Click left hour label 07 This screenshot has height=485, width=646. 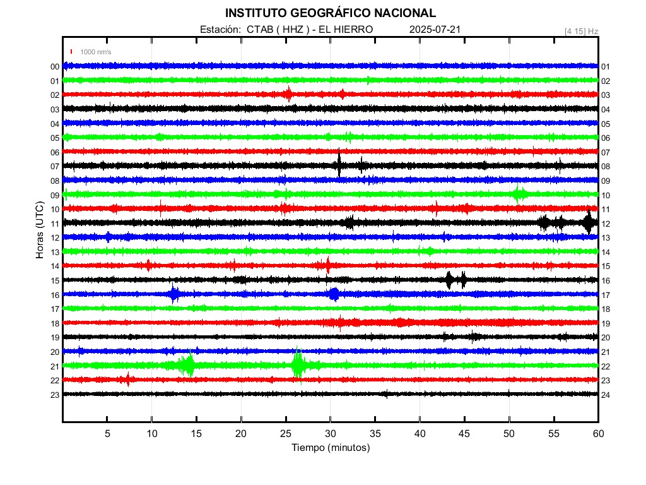tap(55, 167)
